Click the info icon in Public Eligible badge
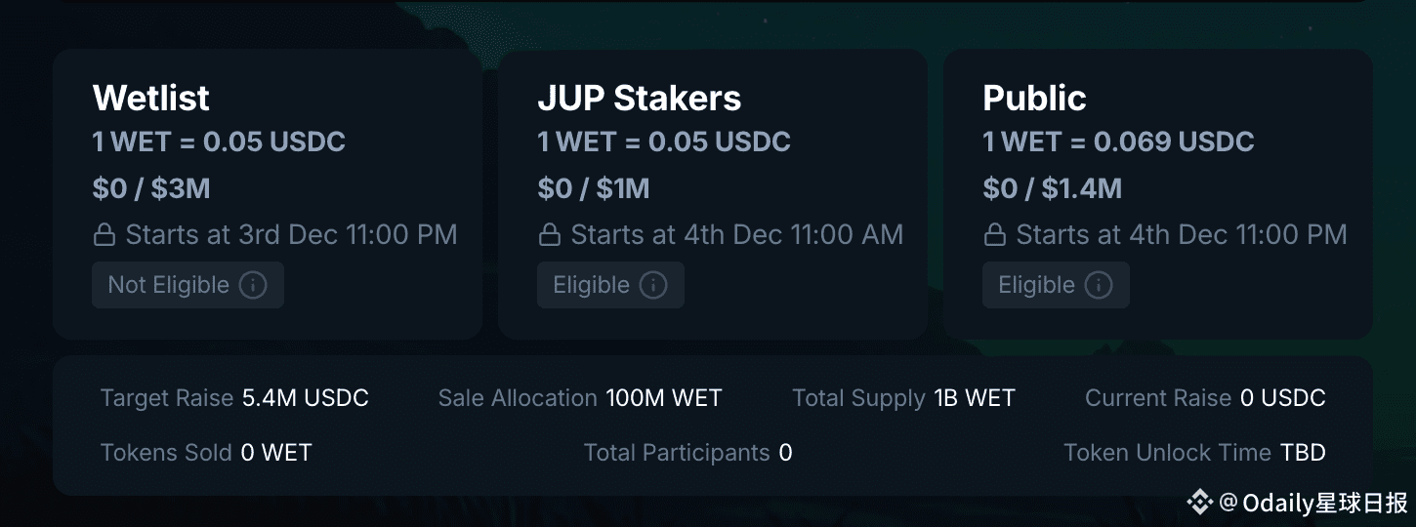The height and width of the screenshot is (527, 1416). point(1099,285)
